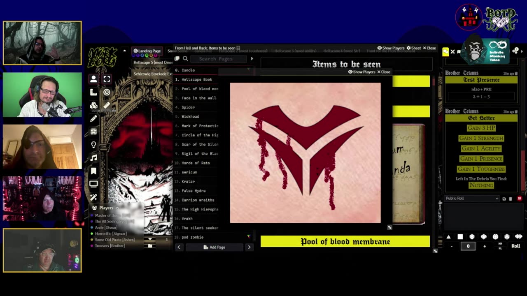Click the journal search magnifier icon

(x=185, y=59)
